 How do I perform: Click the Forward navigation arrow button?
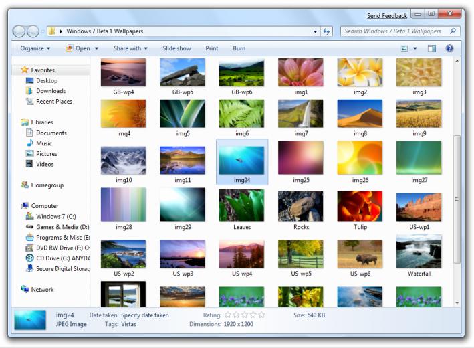[x=33, y=31]
